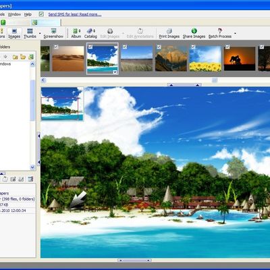Open the Album toolbar button
This screenshot has width=270, height=270.
pos(76,33)
